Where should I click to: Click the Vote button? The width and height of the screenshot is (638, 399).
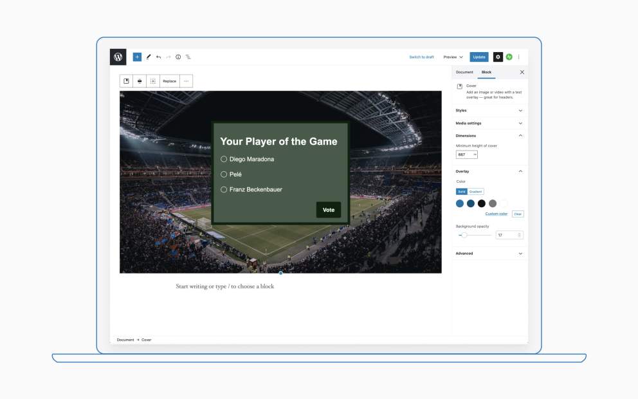[x=329, y=210]
